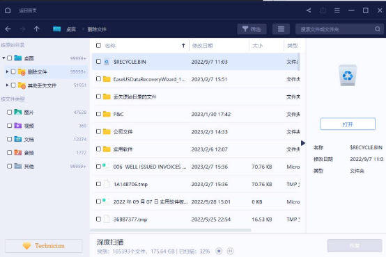Image resolution: width=386 pixels, height=257 pixels.
Task: Tick the $RECYCLE.BIN checkbox
Action: 98,61
